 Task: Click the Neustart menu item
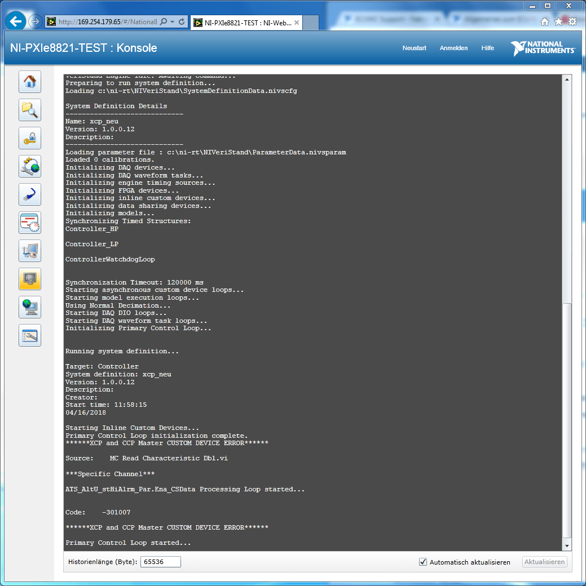pos(414,48)
